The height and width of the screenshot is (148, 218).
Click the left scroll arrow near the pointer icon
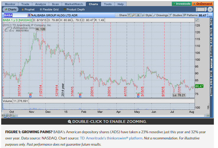(x=17, y=115)
